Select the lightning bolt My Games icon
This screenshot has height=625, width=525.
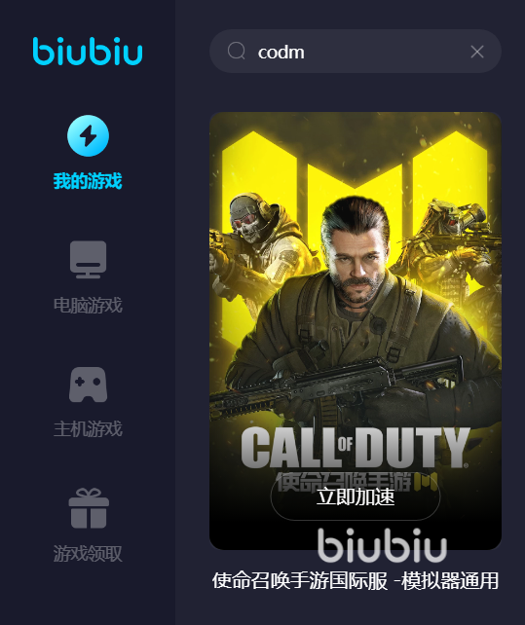pos(89,135)
